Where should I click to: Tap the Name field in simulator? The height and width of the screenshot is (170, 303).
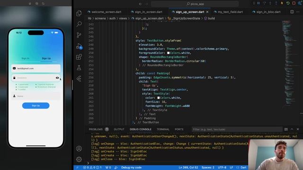[36, 96]
